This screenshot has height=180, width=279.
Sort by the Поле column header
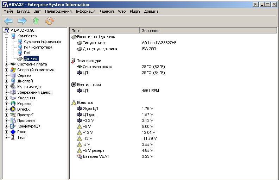104,31
